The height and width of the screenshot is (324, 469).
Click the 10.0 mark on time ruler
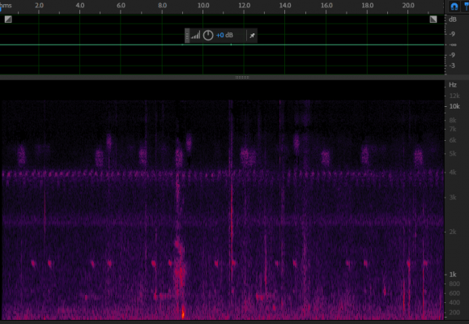point(203,6)
